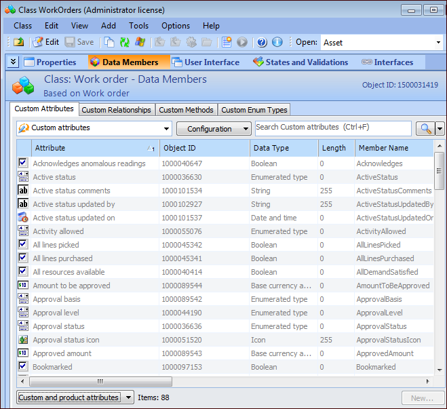Click the clock icon for Active status updated on
This screenshot has height=409, width=447.
23,218
